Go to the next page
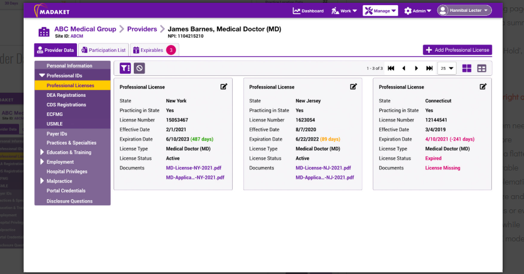 [x=417, y=68]
